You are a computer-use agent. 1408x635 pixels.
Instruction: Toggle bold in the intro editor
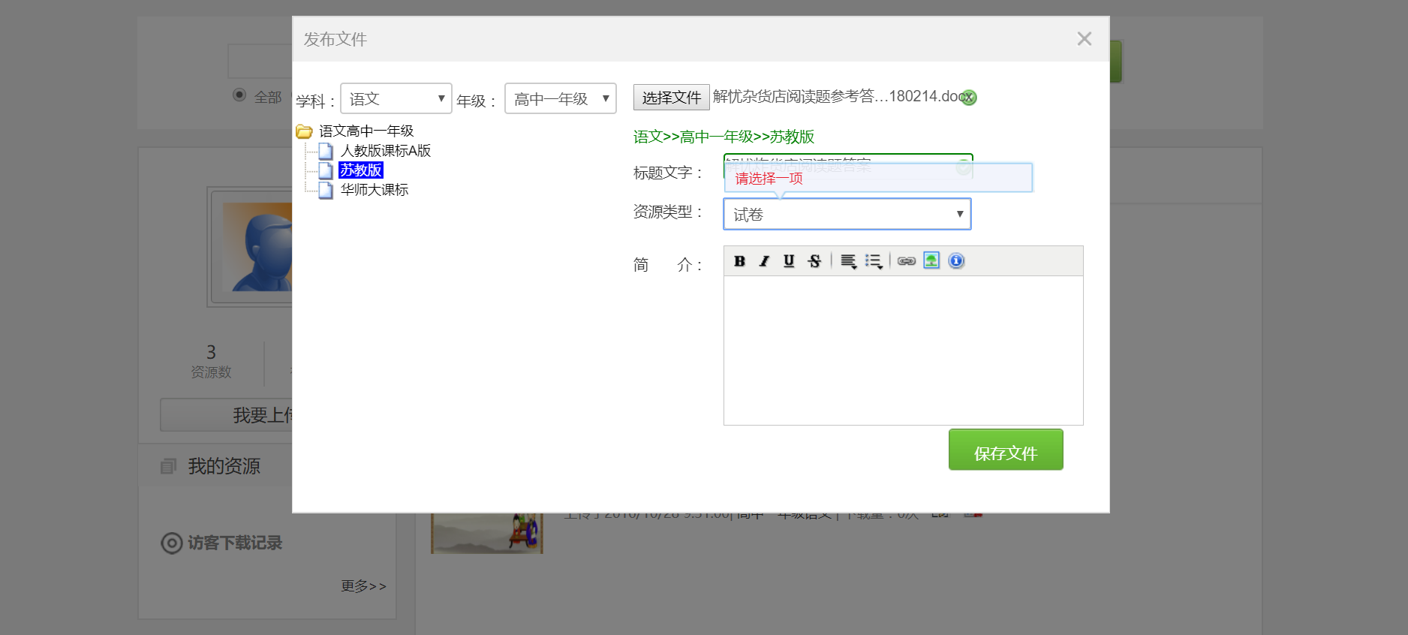[739, 261]
